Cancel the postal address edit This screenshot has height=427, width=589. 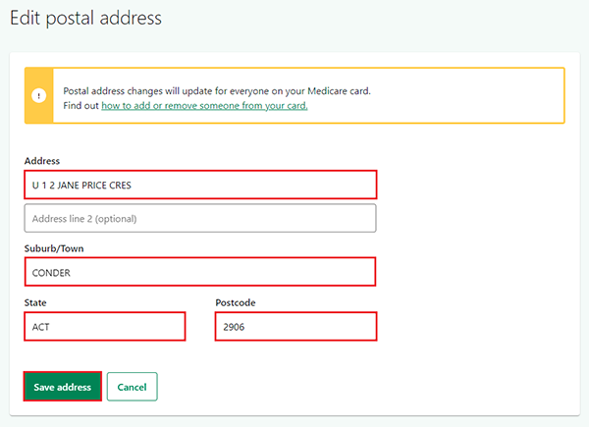[132, 387]
